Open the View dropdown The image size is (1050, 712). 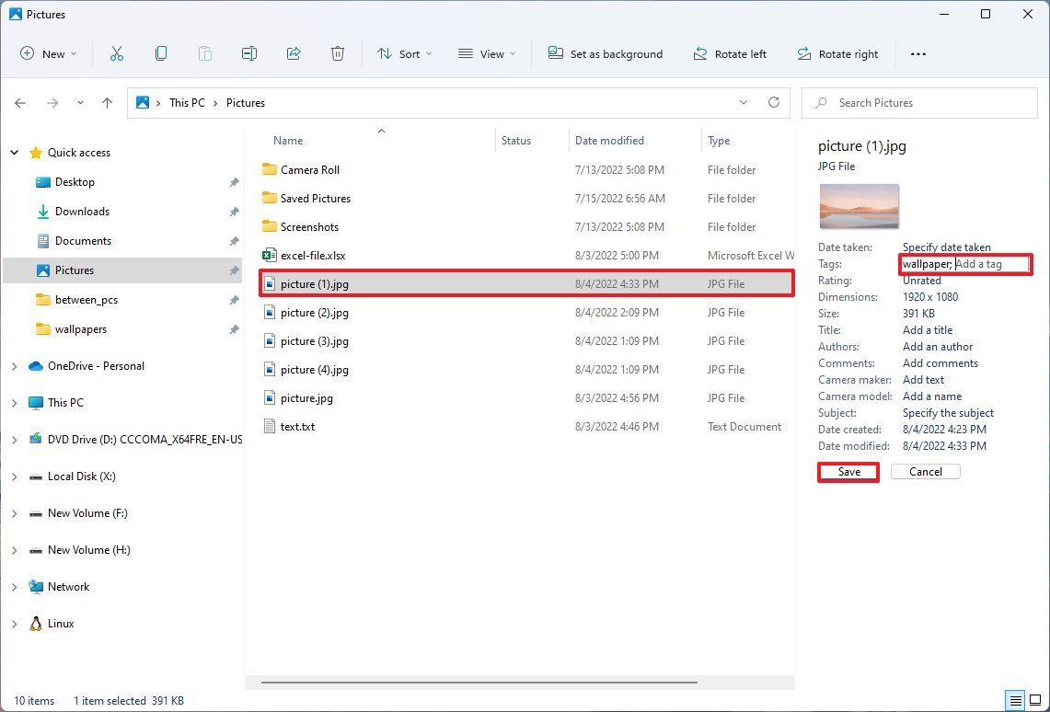[486, 53]
